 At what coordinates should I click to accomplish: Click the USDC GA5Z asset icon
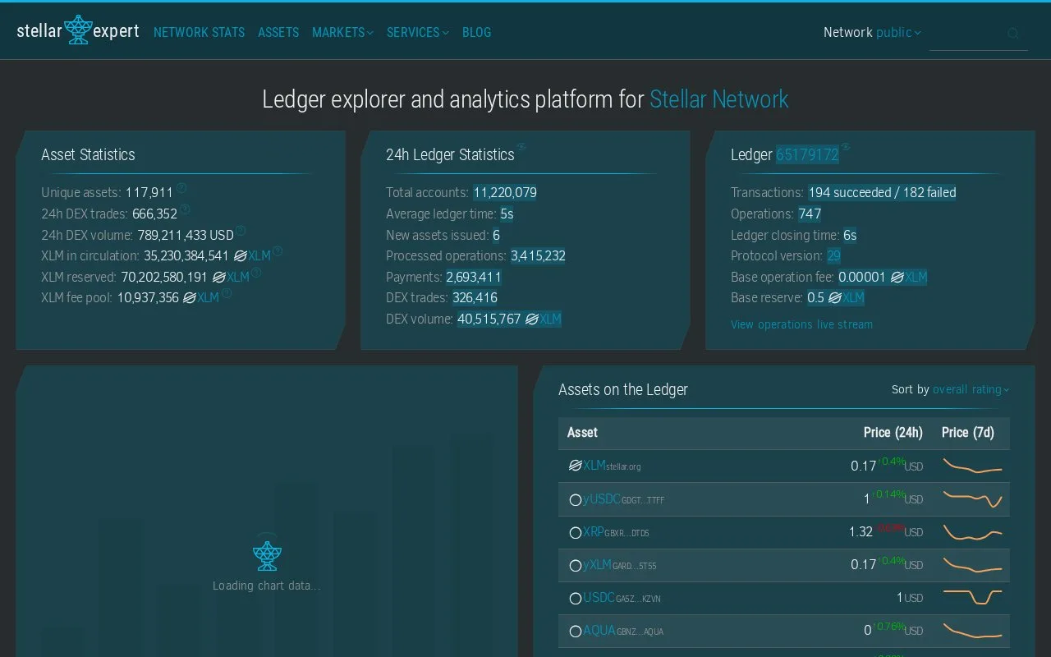point(576,599)
